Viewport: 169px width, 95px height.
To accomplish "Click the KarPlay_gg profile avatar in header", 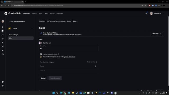I will tap(151, 13).
